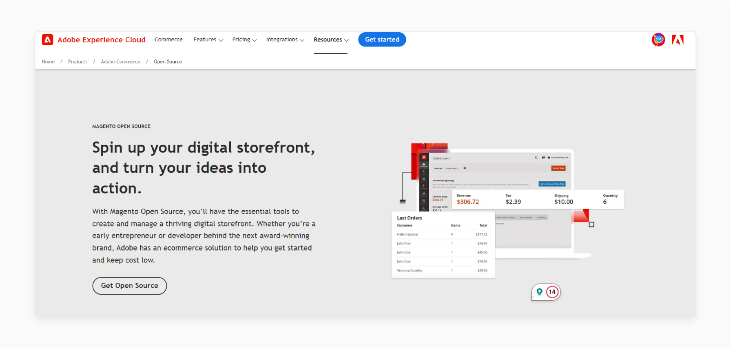
Task: Click the $306.72 revenue value
Action: (x=467, y=202)
